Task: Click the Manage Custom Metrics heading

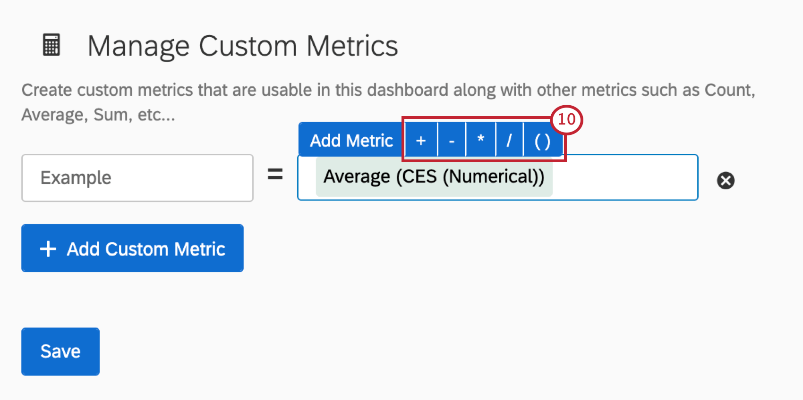Action: tap(242, 46)
